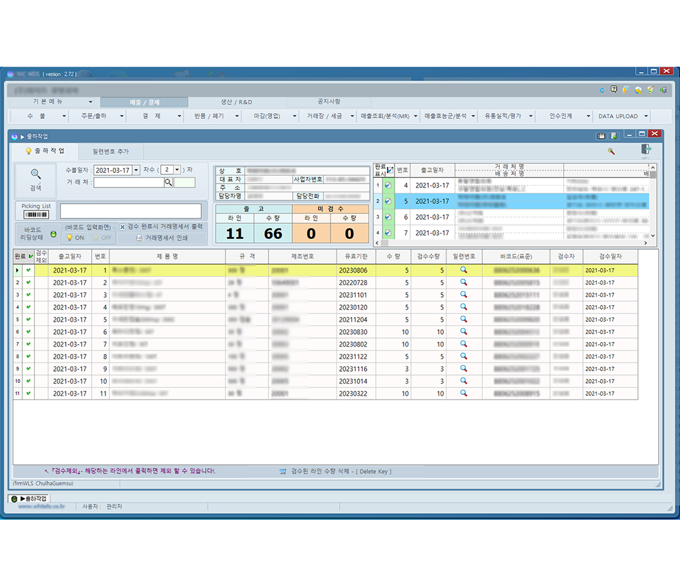Turn barcode input screen OFF
680x587 pixels.
click(102, 238)
